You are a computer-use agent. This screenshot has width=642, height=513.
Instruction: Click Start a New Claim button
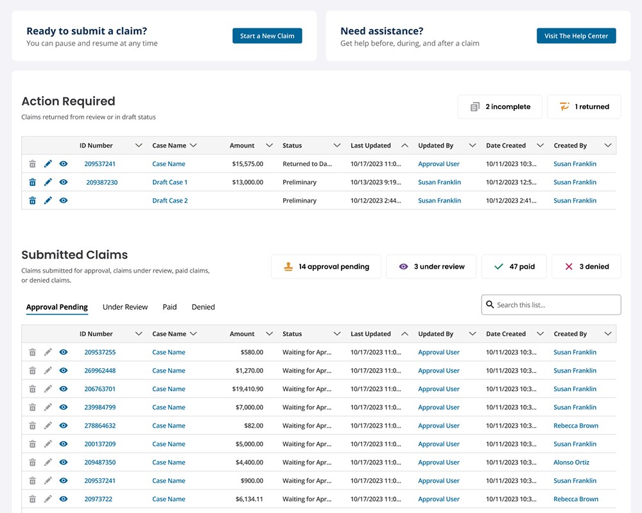(x=267, y=36)
